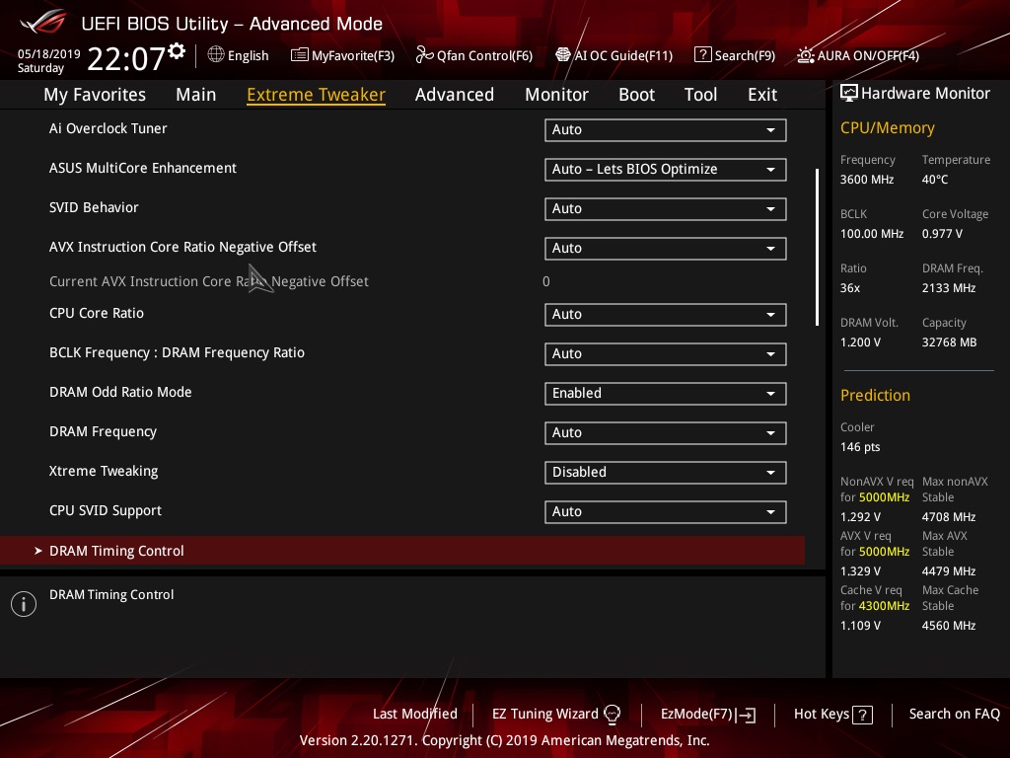The image size is (1010, 758).
Task: Open Search(F9)
Action: [x=735, y=55]
